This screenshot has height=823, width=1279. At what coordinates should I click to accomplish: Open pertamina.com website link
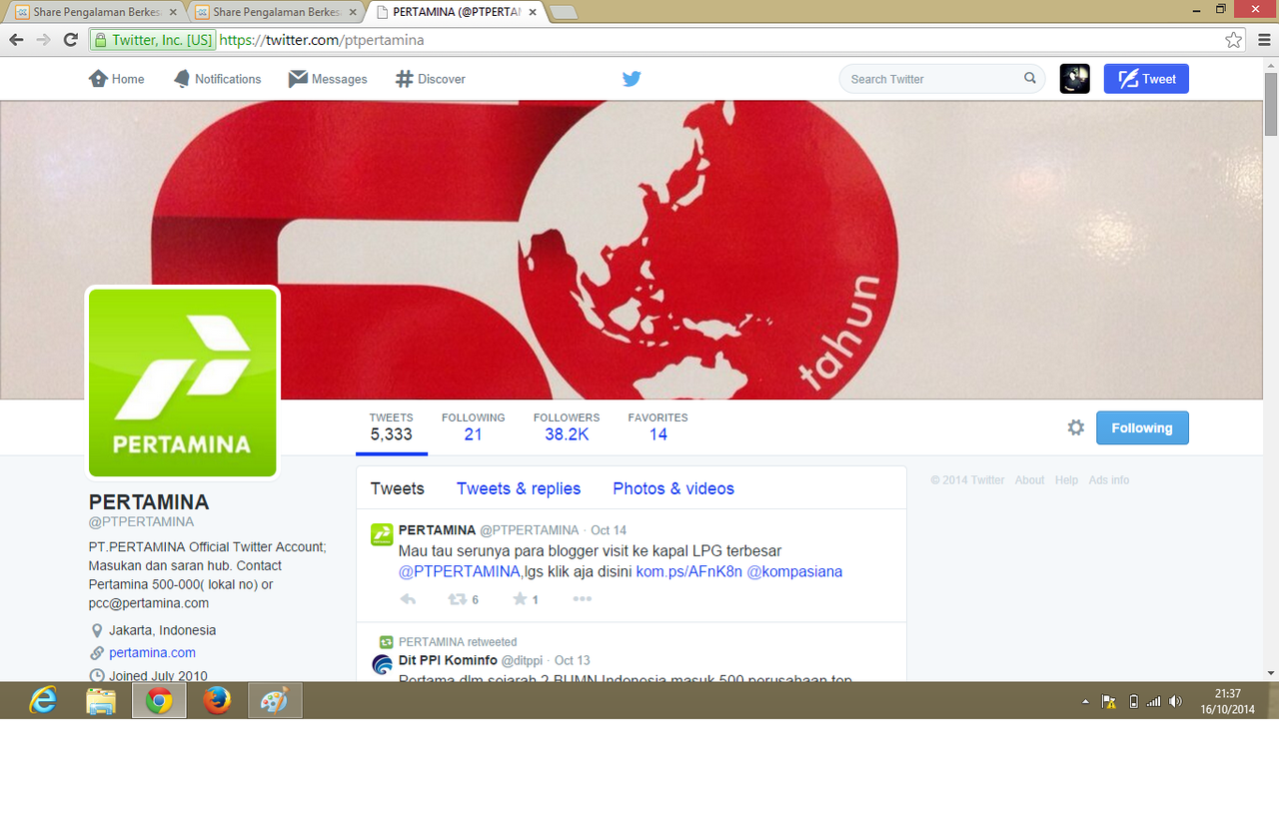(x=153, y=652)
